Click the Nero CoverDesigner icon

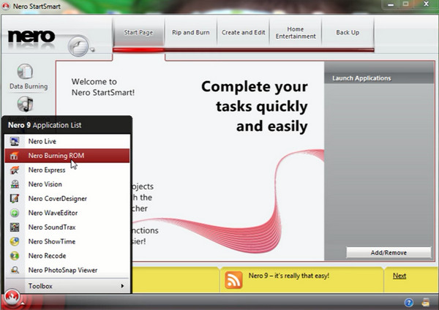click(15, 198)
